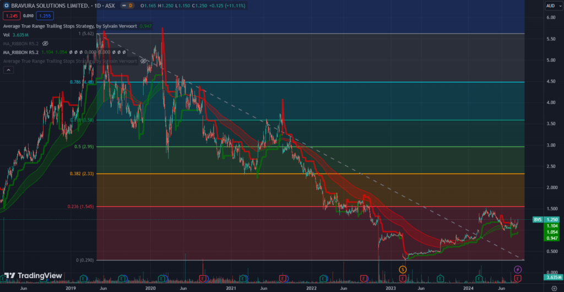The height and width of the screenshot is (292, 564).
Task: Toggle the minus indicator beside the D badge
Action: click(124, 6)
